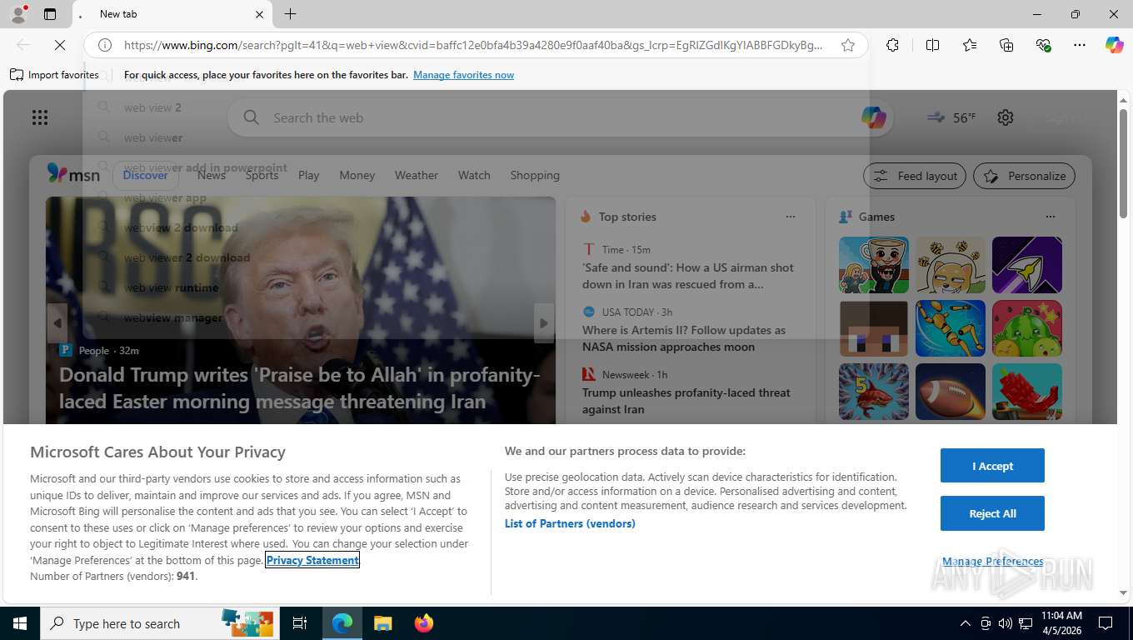This screenshot has height=640, width=1133.
Task: Show hidden tray icons chevron
Action: (965, 623)
